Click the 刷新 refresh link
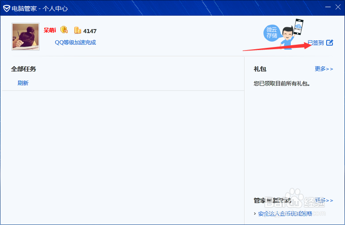The height and width of the screenshot is (225, 345). [23, 83]
